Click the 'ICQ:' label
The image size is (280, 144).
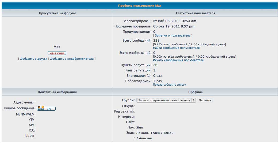coord(32,130)
